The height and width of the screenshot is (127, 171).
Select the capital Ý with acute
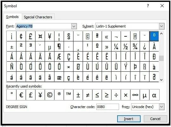click(125, 67)
